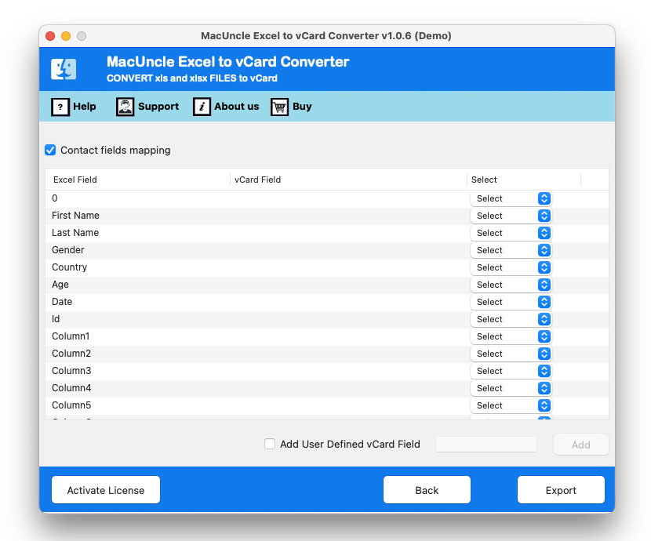Go Back to previous step
651x541 pixels.
click(427, 490)
